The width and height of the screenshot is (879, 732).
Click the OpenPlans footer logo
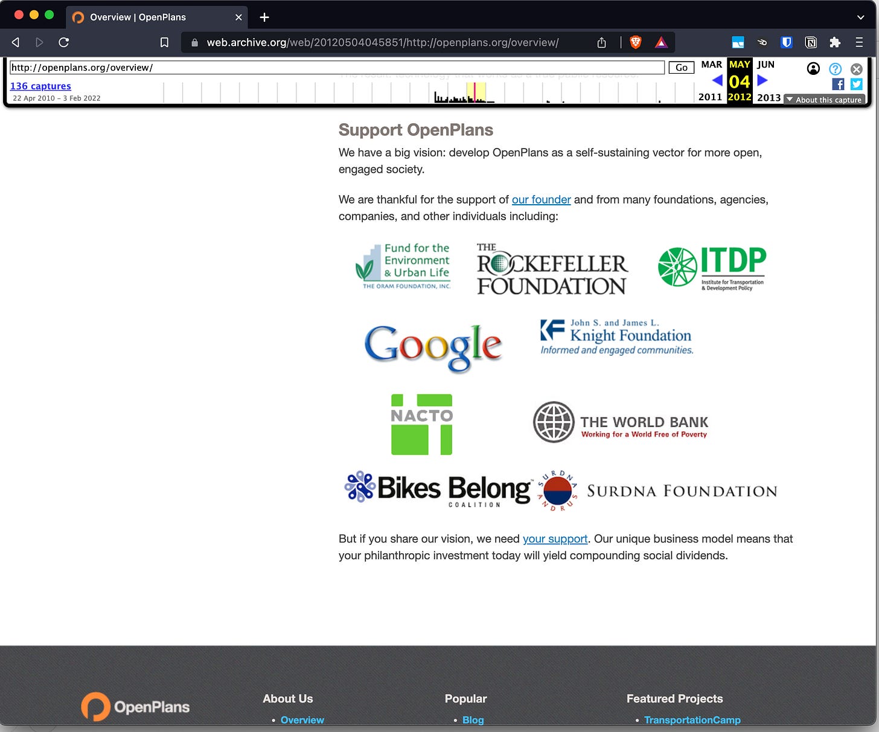click(135, 706)
